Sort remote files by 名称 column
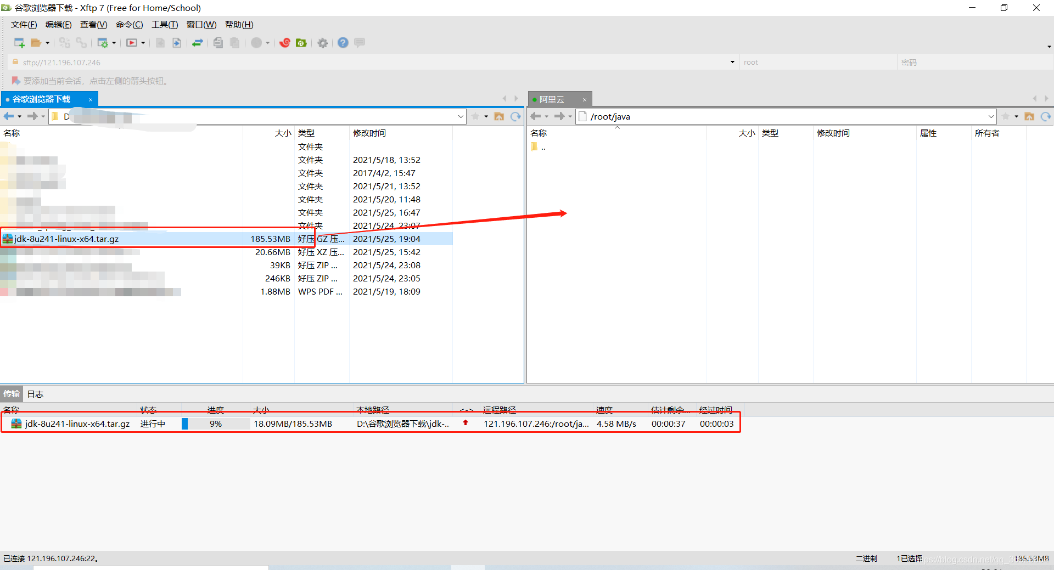 (539, 133)
